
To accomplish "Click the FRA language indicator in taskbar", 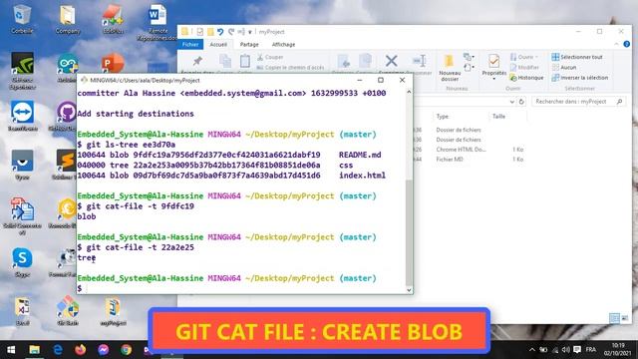I will (x=591, y=350).
